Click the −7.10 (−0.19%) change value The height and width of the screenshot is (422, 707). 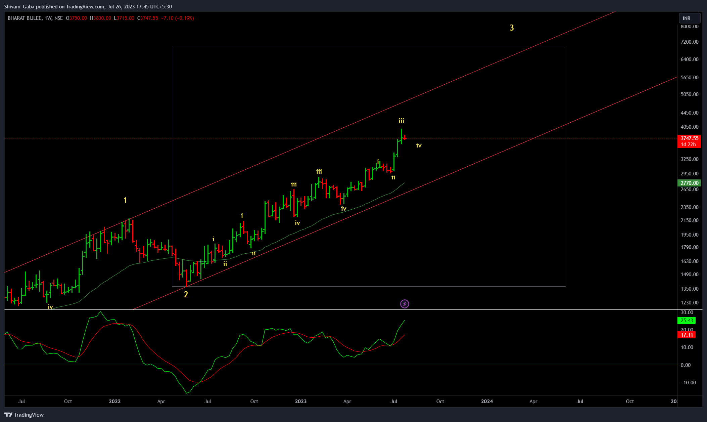pyautogui.click(x=178, y=18)
